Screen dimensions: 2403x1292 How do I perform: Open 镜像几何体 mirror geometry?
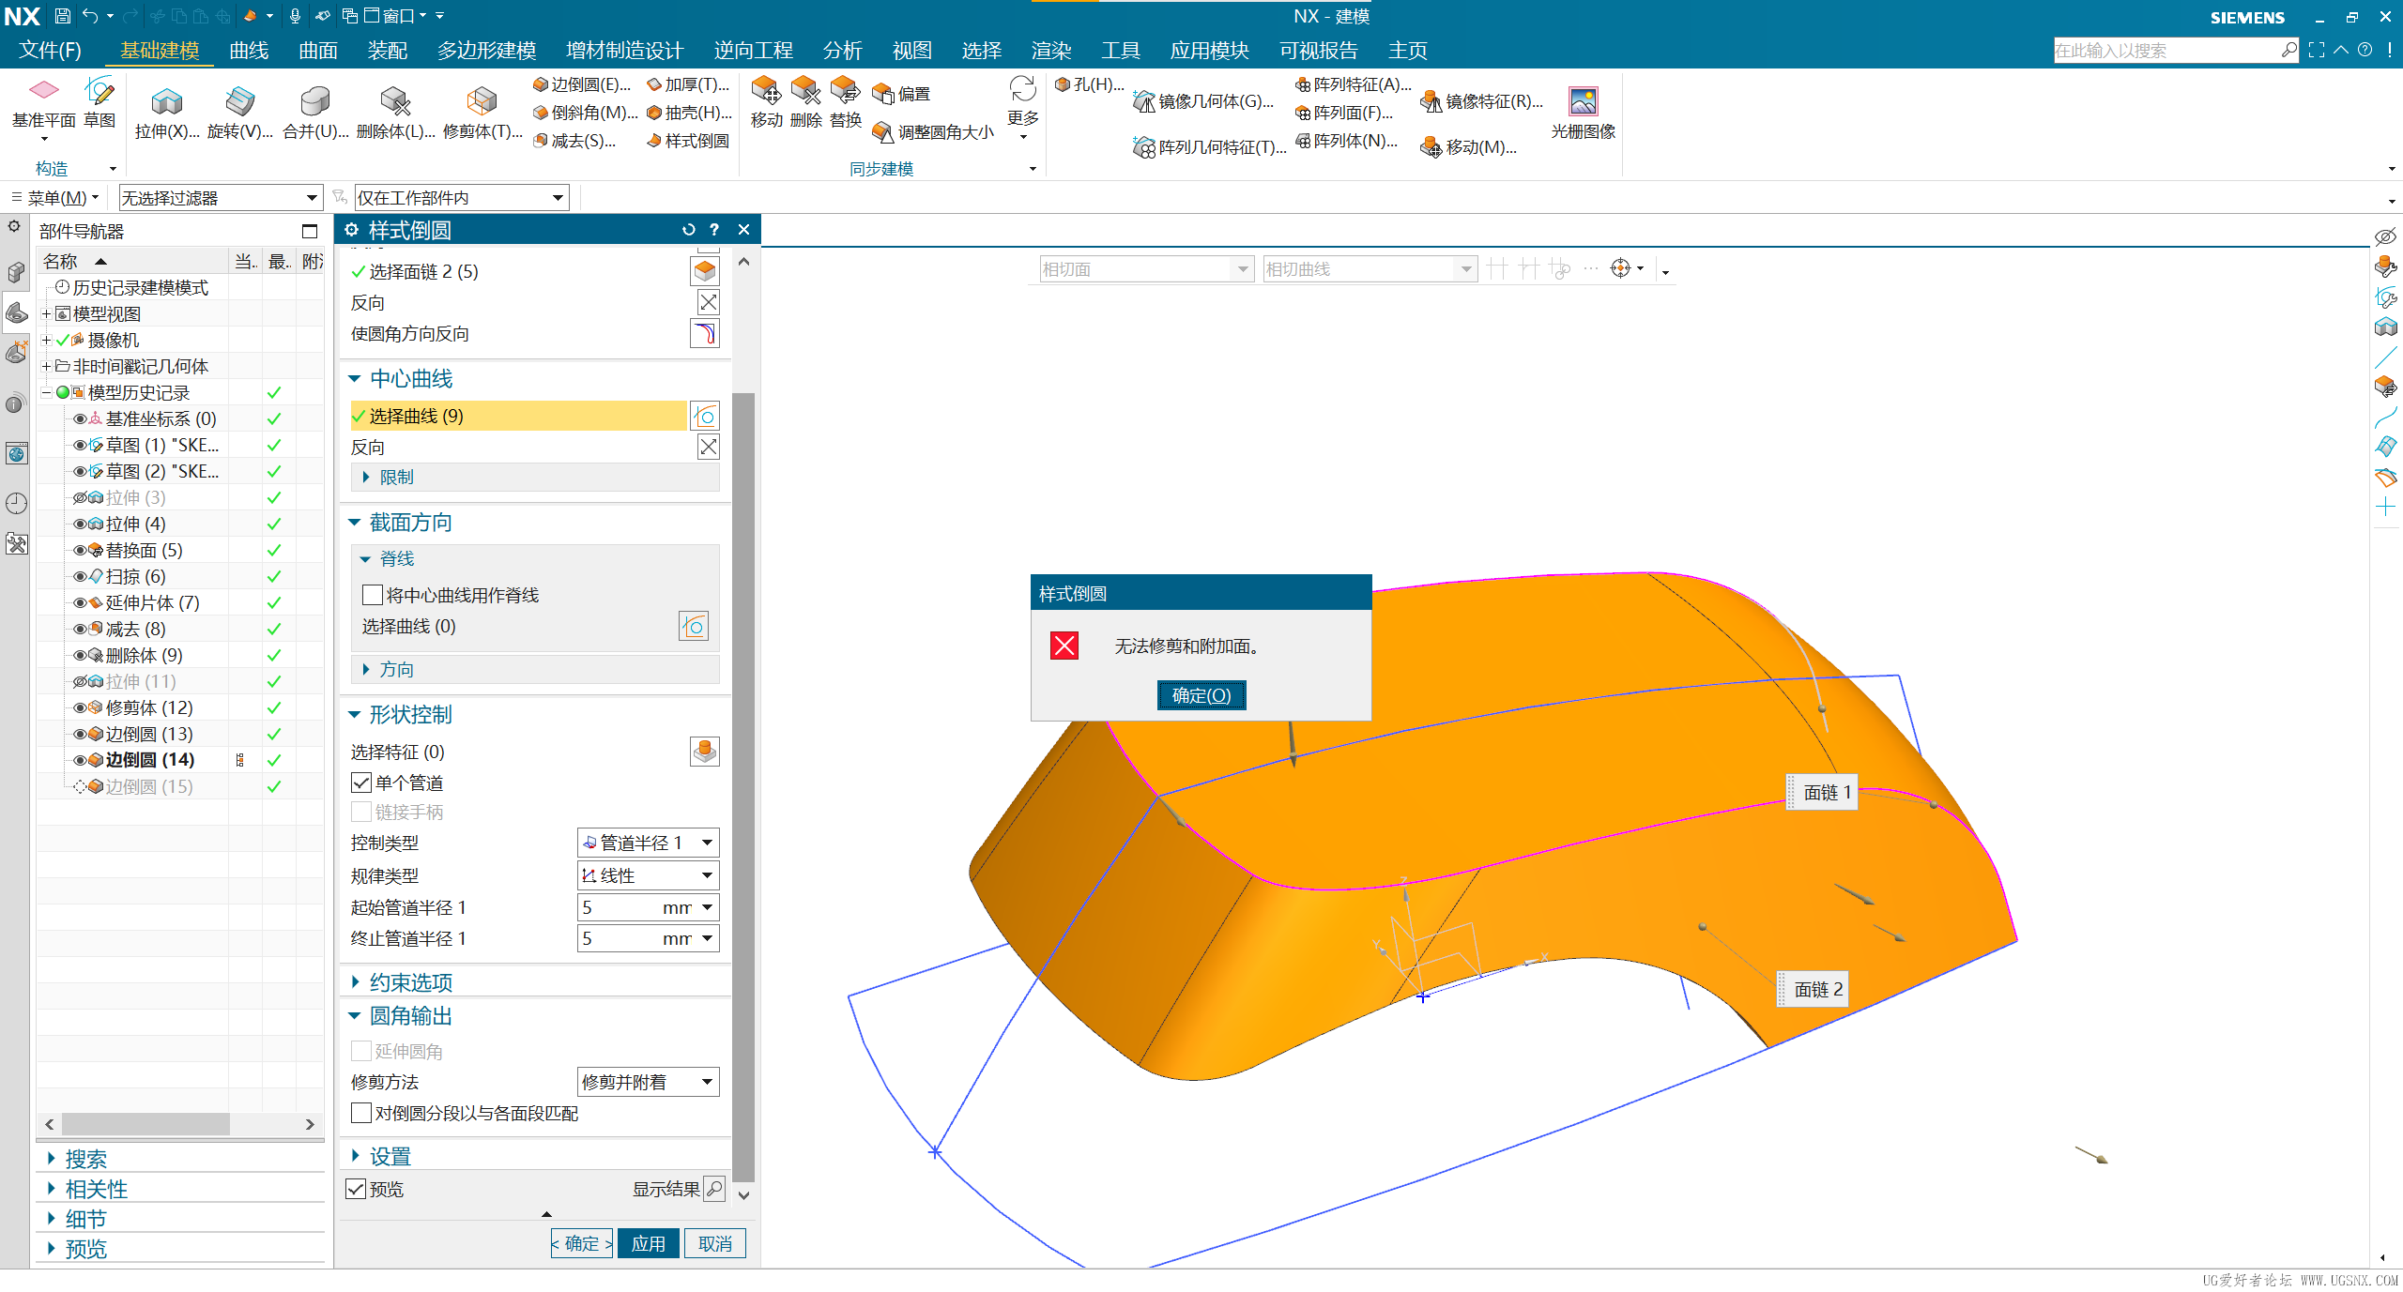pos(1203,101)
